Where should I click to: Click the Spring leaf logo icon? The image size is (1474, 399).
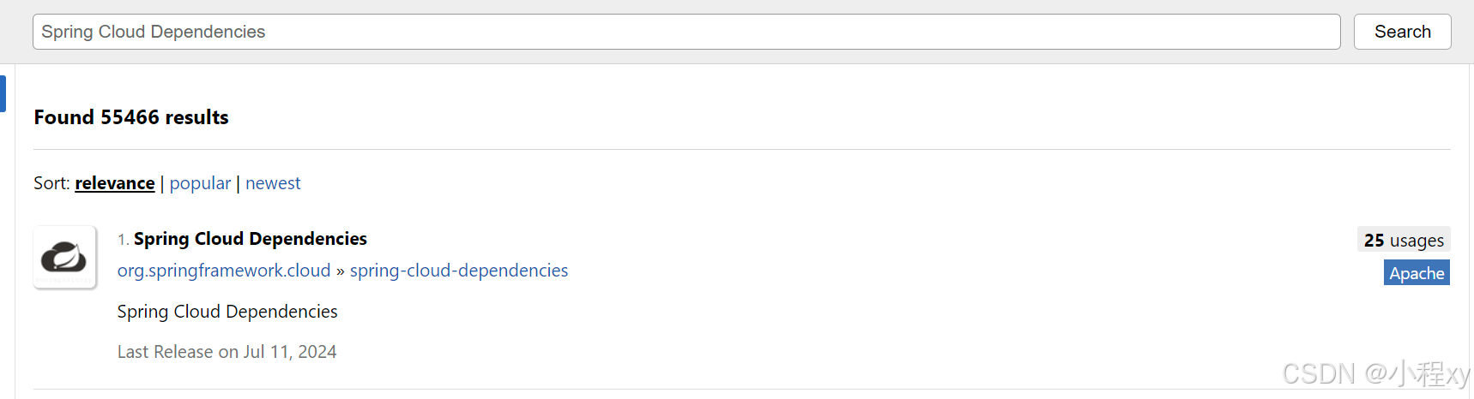click(x=65, y=257)
